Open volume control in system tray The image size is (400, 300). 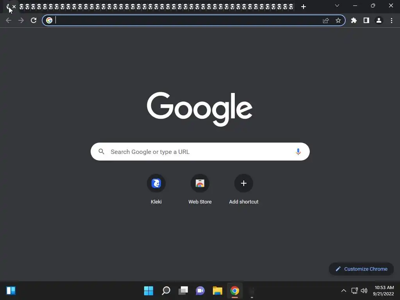tap(364, 291)
